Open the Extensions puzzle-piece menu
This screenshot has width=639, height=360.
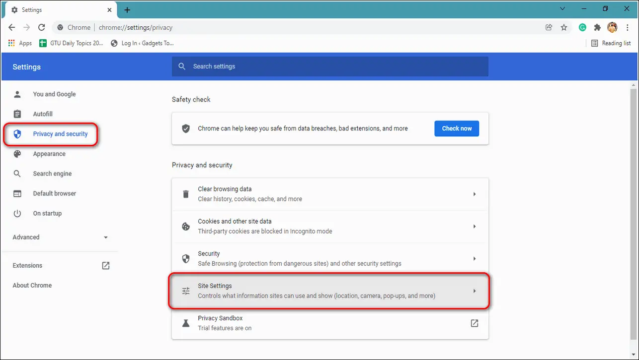(598, 28)
